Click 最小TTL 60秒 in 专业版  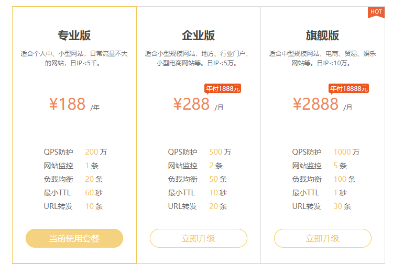73,193
